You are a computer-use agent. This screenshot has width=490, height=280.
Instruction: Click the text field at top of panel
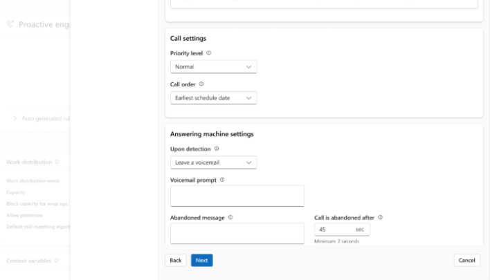coord(323,4)
